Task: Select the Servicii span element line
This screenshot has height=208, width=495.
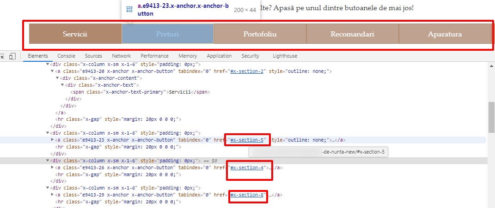Action: click(x=140, y=92)
